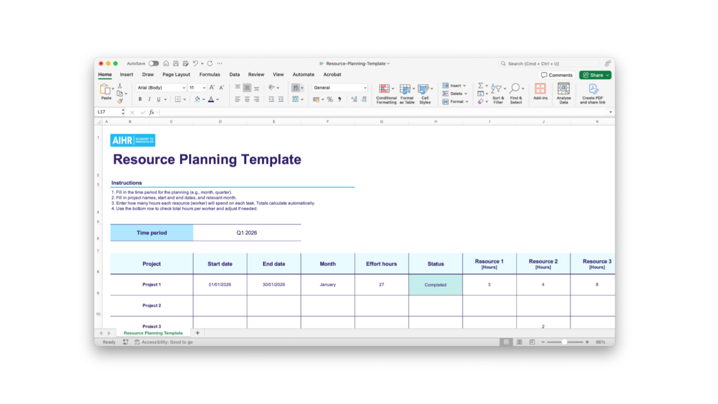The height and width of the screenshot is (404, 718).
Task: Switch to the Page Layout tab
Action: (176, 75)
